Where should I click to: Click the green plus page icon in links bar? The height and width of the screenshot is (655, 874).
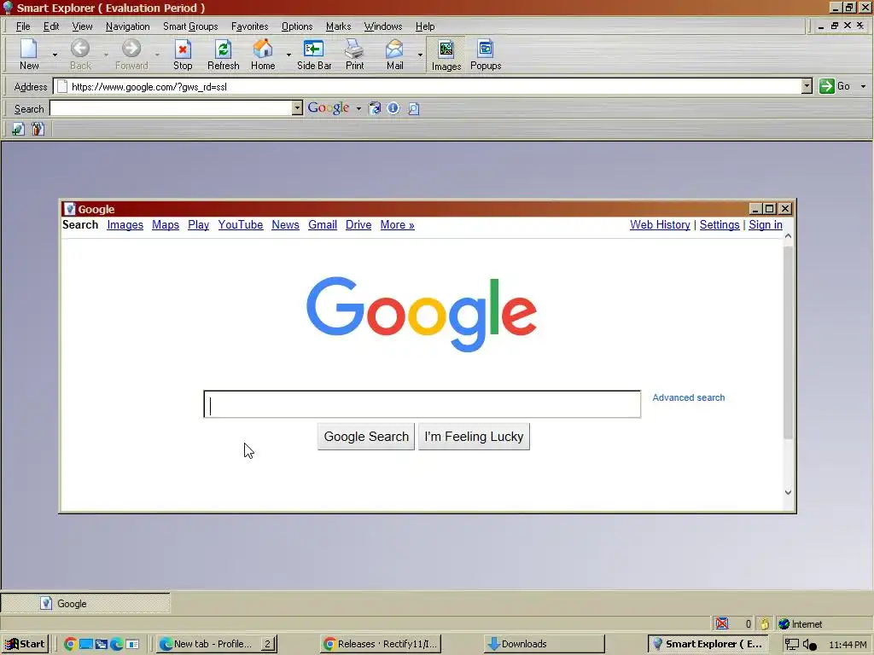coord(18,130)
